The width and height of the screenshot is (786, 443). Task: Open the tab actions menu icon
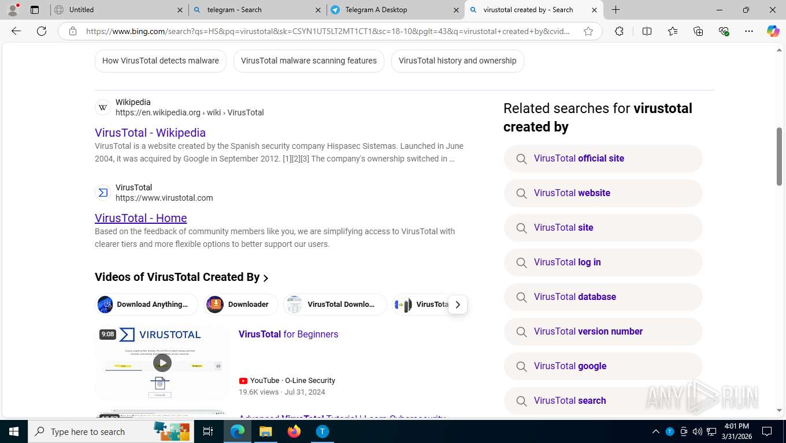click(35, 10)
